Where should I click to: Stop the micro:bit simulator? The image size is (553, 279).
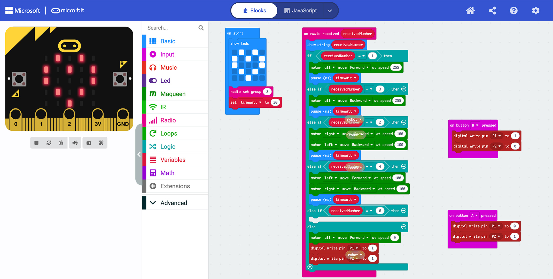(36, 143)
